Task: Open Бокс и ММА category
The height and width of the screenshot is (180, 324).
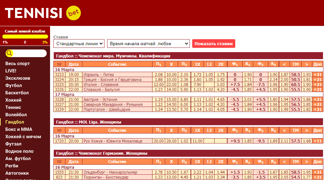Action: 19,129
